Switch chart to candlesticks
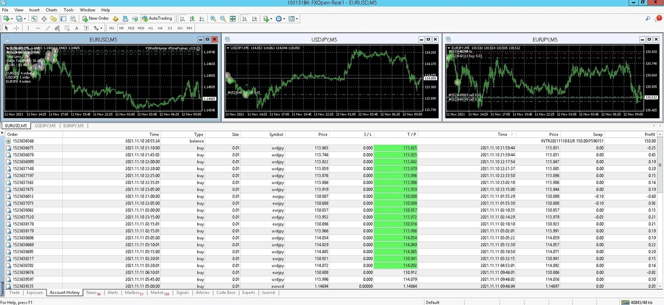 pos(192,18)
